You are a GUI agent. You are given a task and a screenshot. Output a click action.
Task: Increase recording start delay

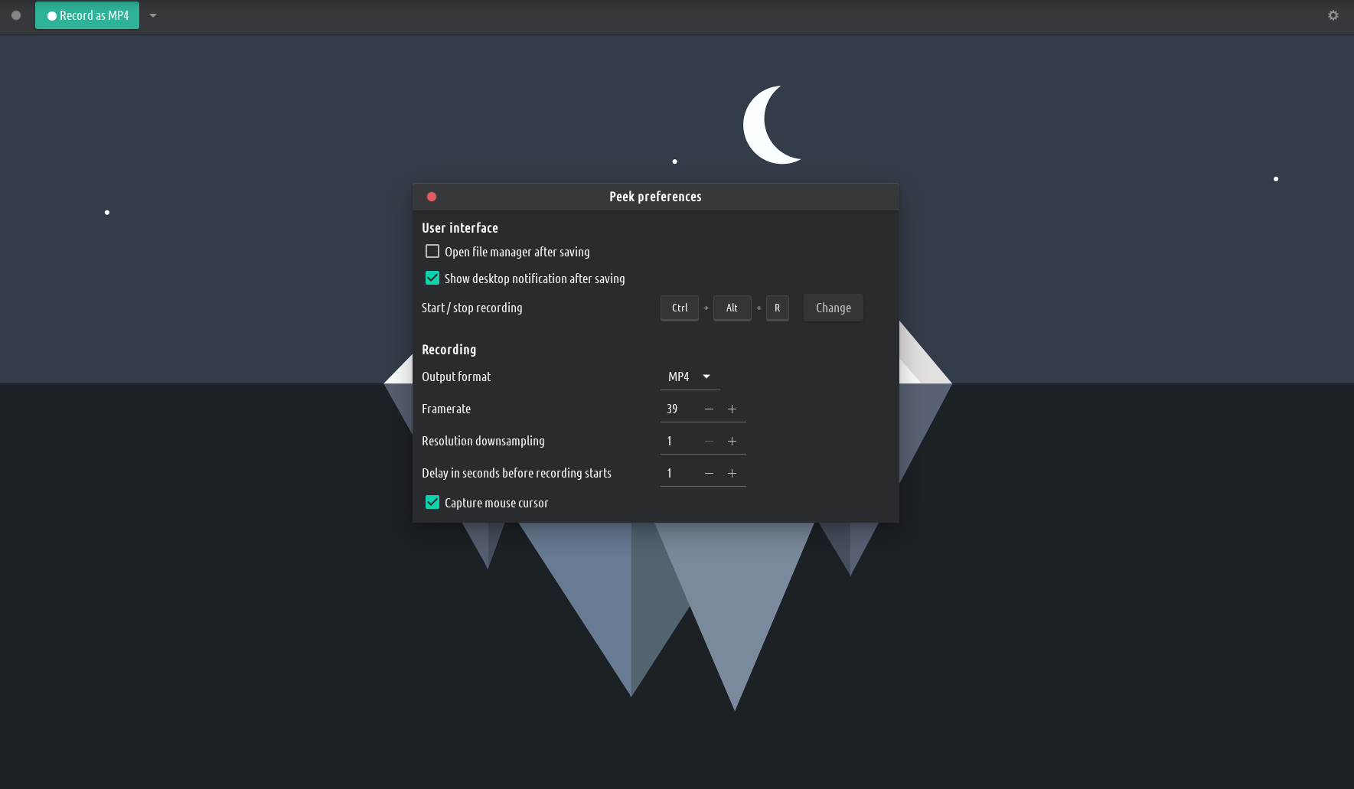(732, 474)
